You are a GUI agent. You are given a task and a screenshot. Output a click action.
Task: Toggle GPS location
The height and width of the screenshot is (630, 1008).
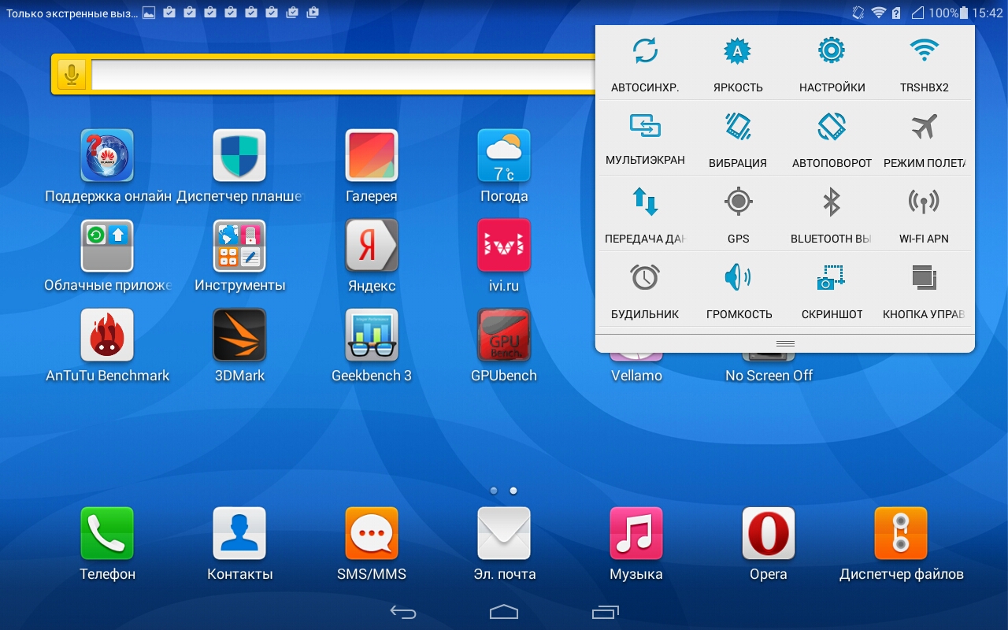pyautogui.click(x=738, y=214)
